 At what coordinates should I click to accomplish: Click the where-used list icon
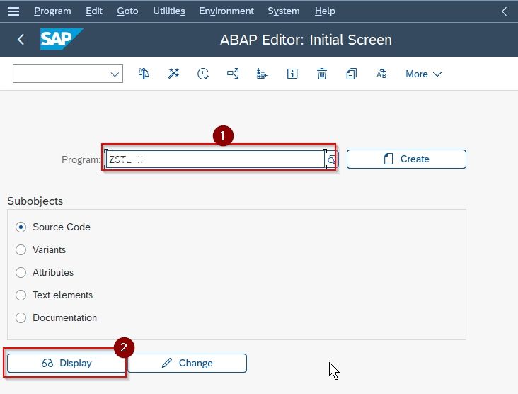pos(233,74)
